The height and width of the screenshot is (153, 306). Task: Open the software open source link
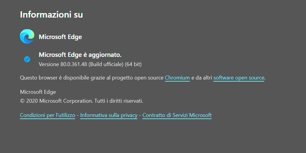pos(239,78)
